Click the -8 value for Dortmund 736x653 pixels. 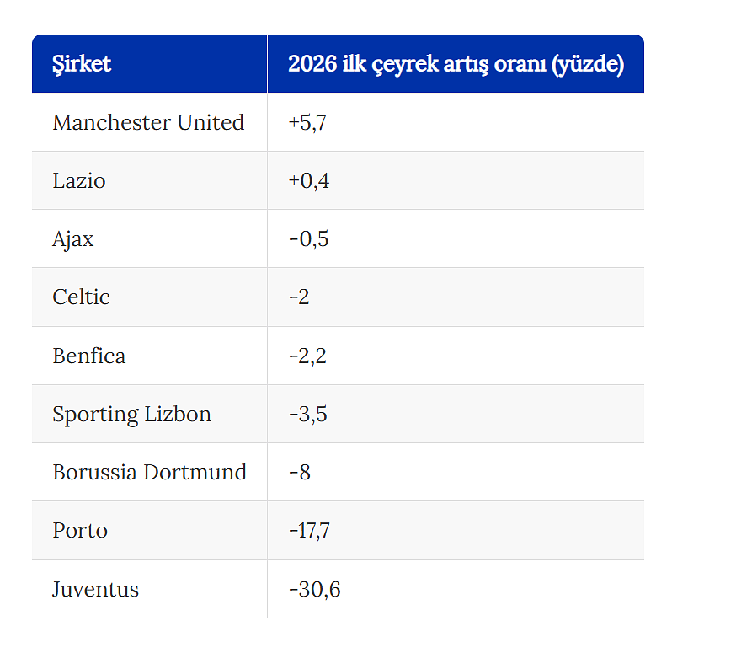pyautogui.click(x=300, y=472)
